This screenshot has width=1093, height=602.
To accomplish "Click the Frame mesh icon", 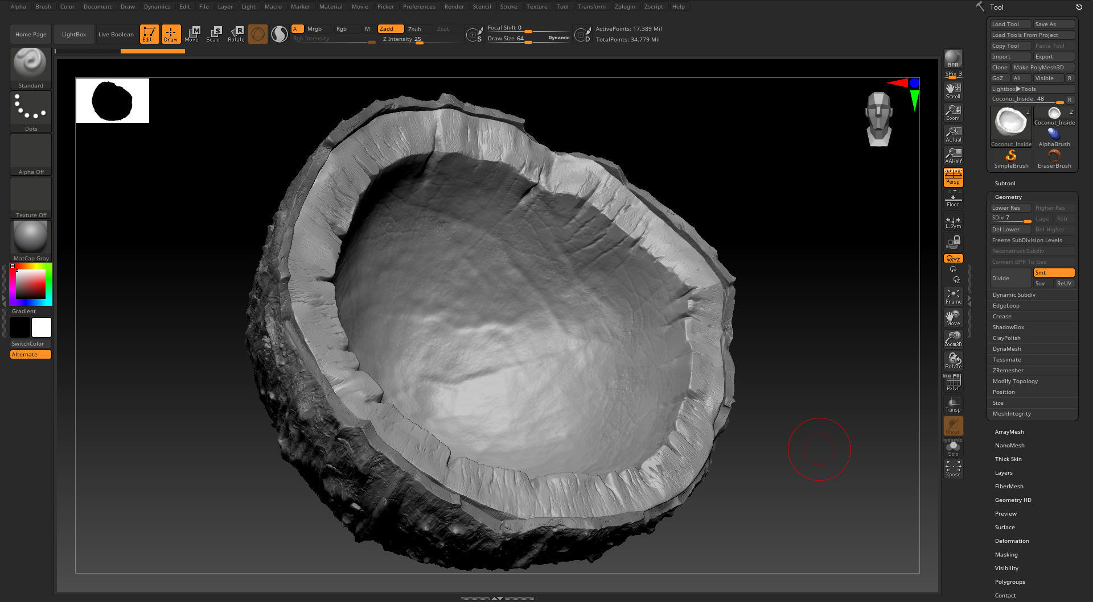I will [x=953, y=296].
